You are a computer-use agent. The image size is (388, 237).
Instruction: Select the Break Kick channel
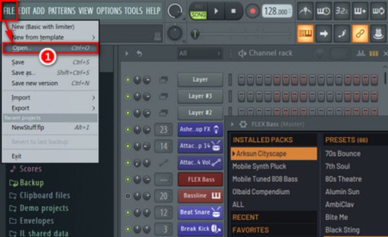click(x=200, y=229)
